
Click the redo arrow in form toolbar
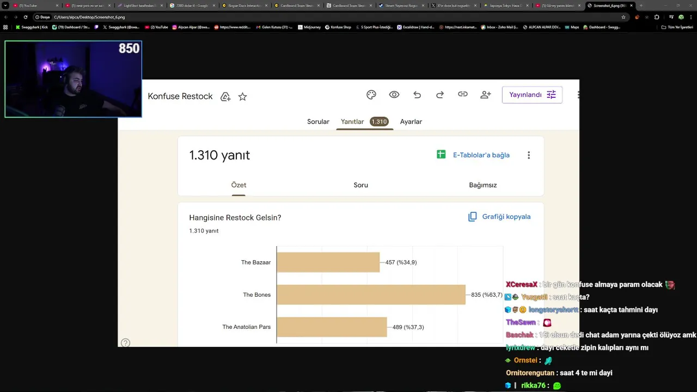[x=440, y=95]
